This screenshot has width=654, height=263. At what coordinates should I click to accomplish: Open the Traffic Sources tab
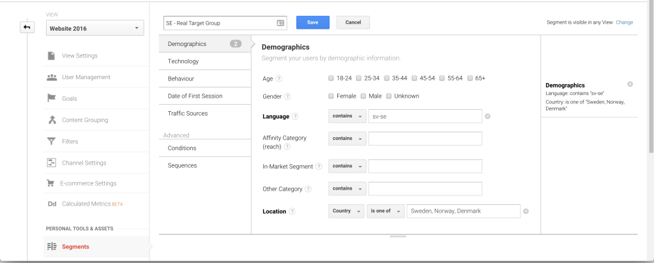pyautogui.click(x=205, y=114)
